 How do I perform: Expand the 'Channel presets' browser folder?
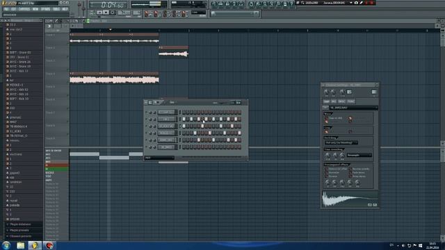coord(20,236)
